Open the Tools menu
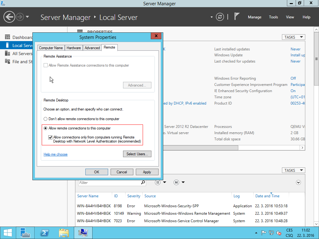The width and height of the screenshot is (319, 239). (x=273, y=17)
